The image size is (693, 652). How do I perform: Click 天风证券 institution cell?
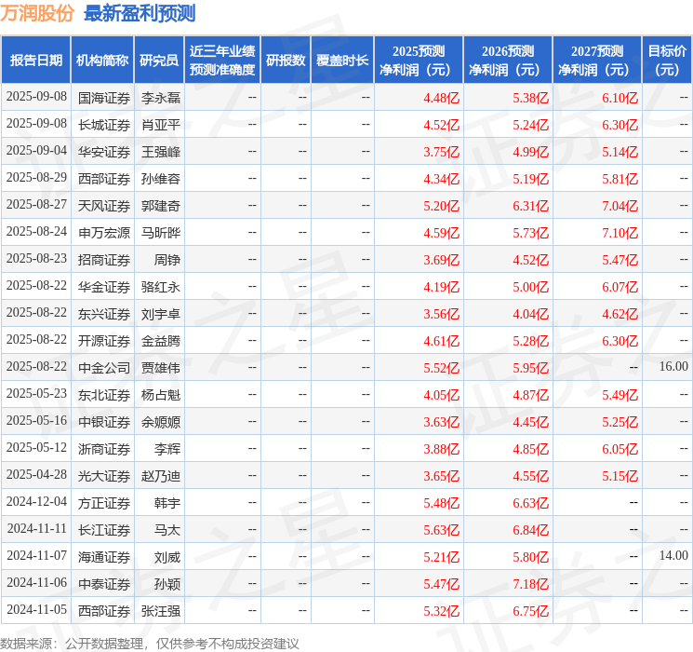104,206
